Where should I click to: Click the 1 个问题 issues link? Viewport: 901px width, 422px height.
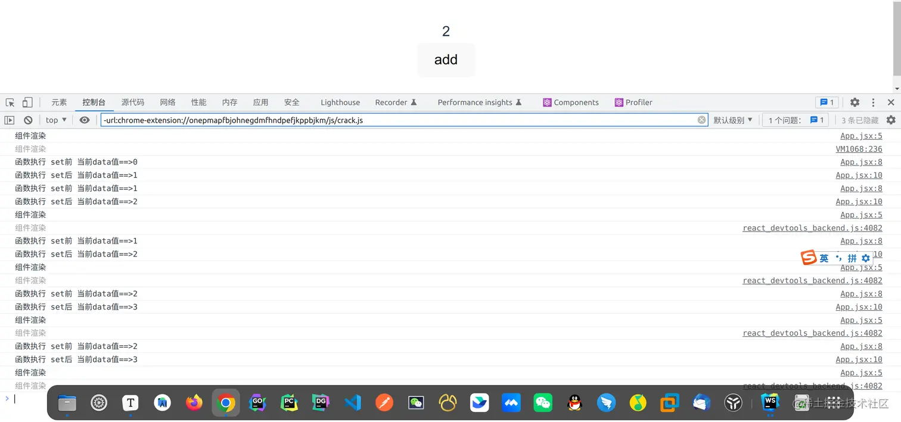796,120
